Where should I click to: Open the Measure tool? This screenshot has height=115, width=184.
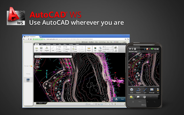click(89, 49)
